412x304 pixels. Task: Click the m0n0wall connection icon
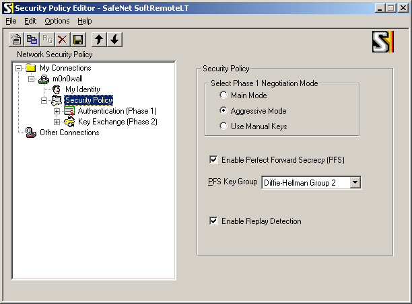coord(44,79)
